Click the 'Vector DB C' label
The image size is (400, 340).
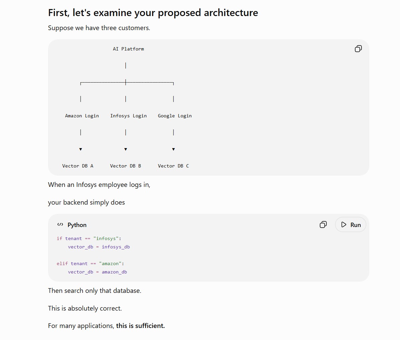pos(174,166)
